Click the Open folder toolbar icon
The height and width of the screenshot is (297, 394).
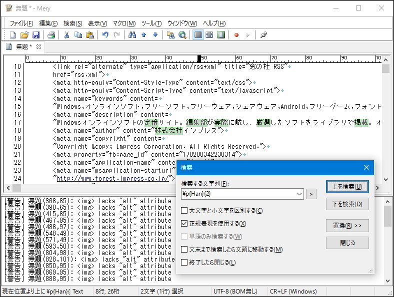(x=24, y=35)
